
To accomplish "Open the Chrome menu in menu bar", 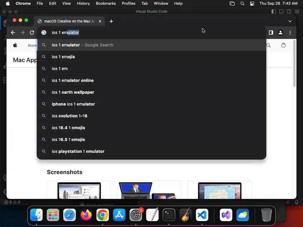I will click(x=23, y=4).
